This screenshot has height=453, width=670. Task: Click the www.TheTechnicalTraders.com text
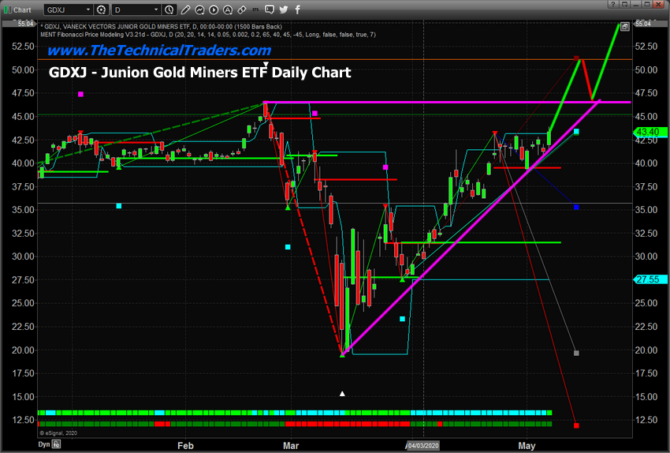pos(159,51)
